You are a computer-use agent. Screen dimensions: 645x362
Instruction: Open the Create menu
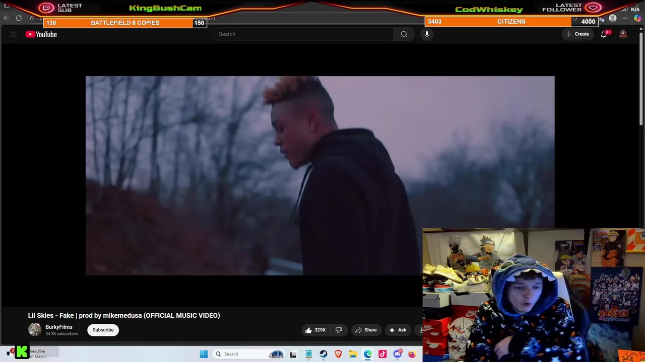(577, 34)
